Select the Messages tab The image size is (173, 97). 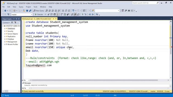pyautogui.click(x=26, y=83)
